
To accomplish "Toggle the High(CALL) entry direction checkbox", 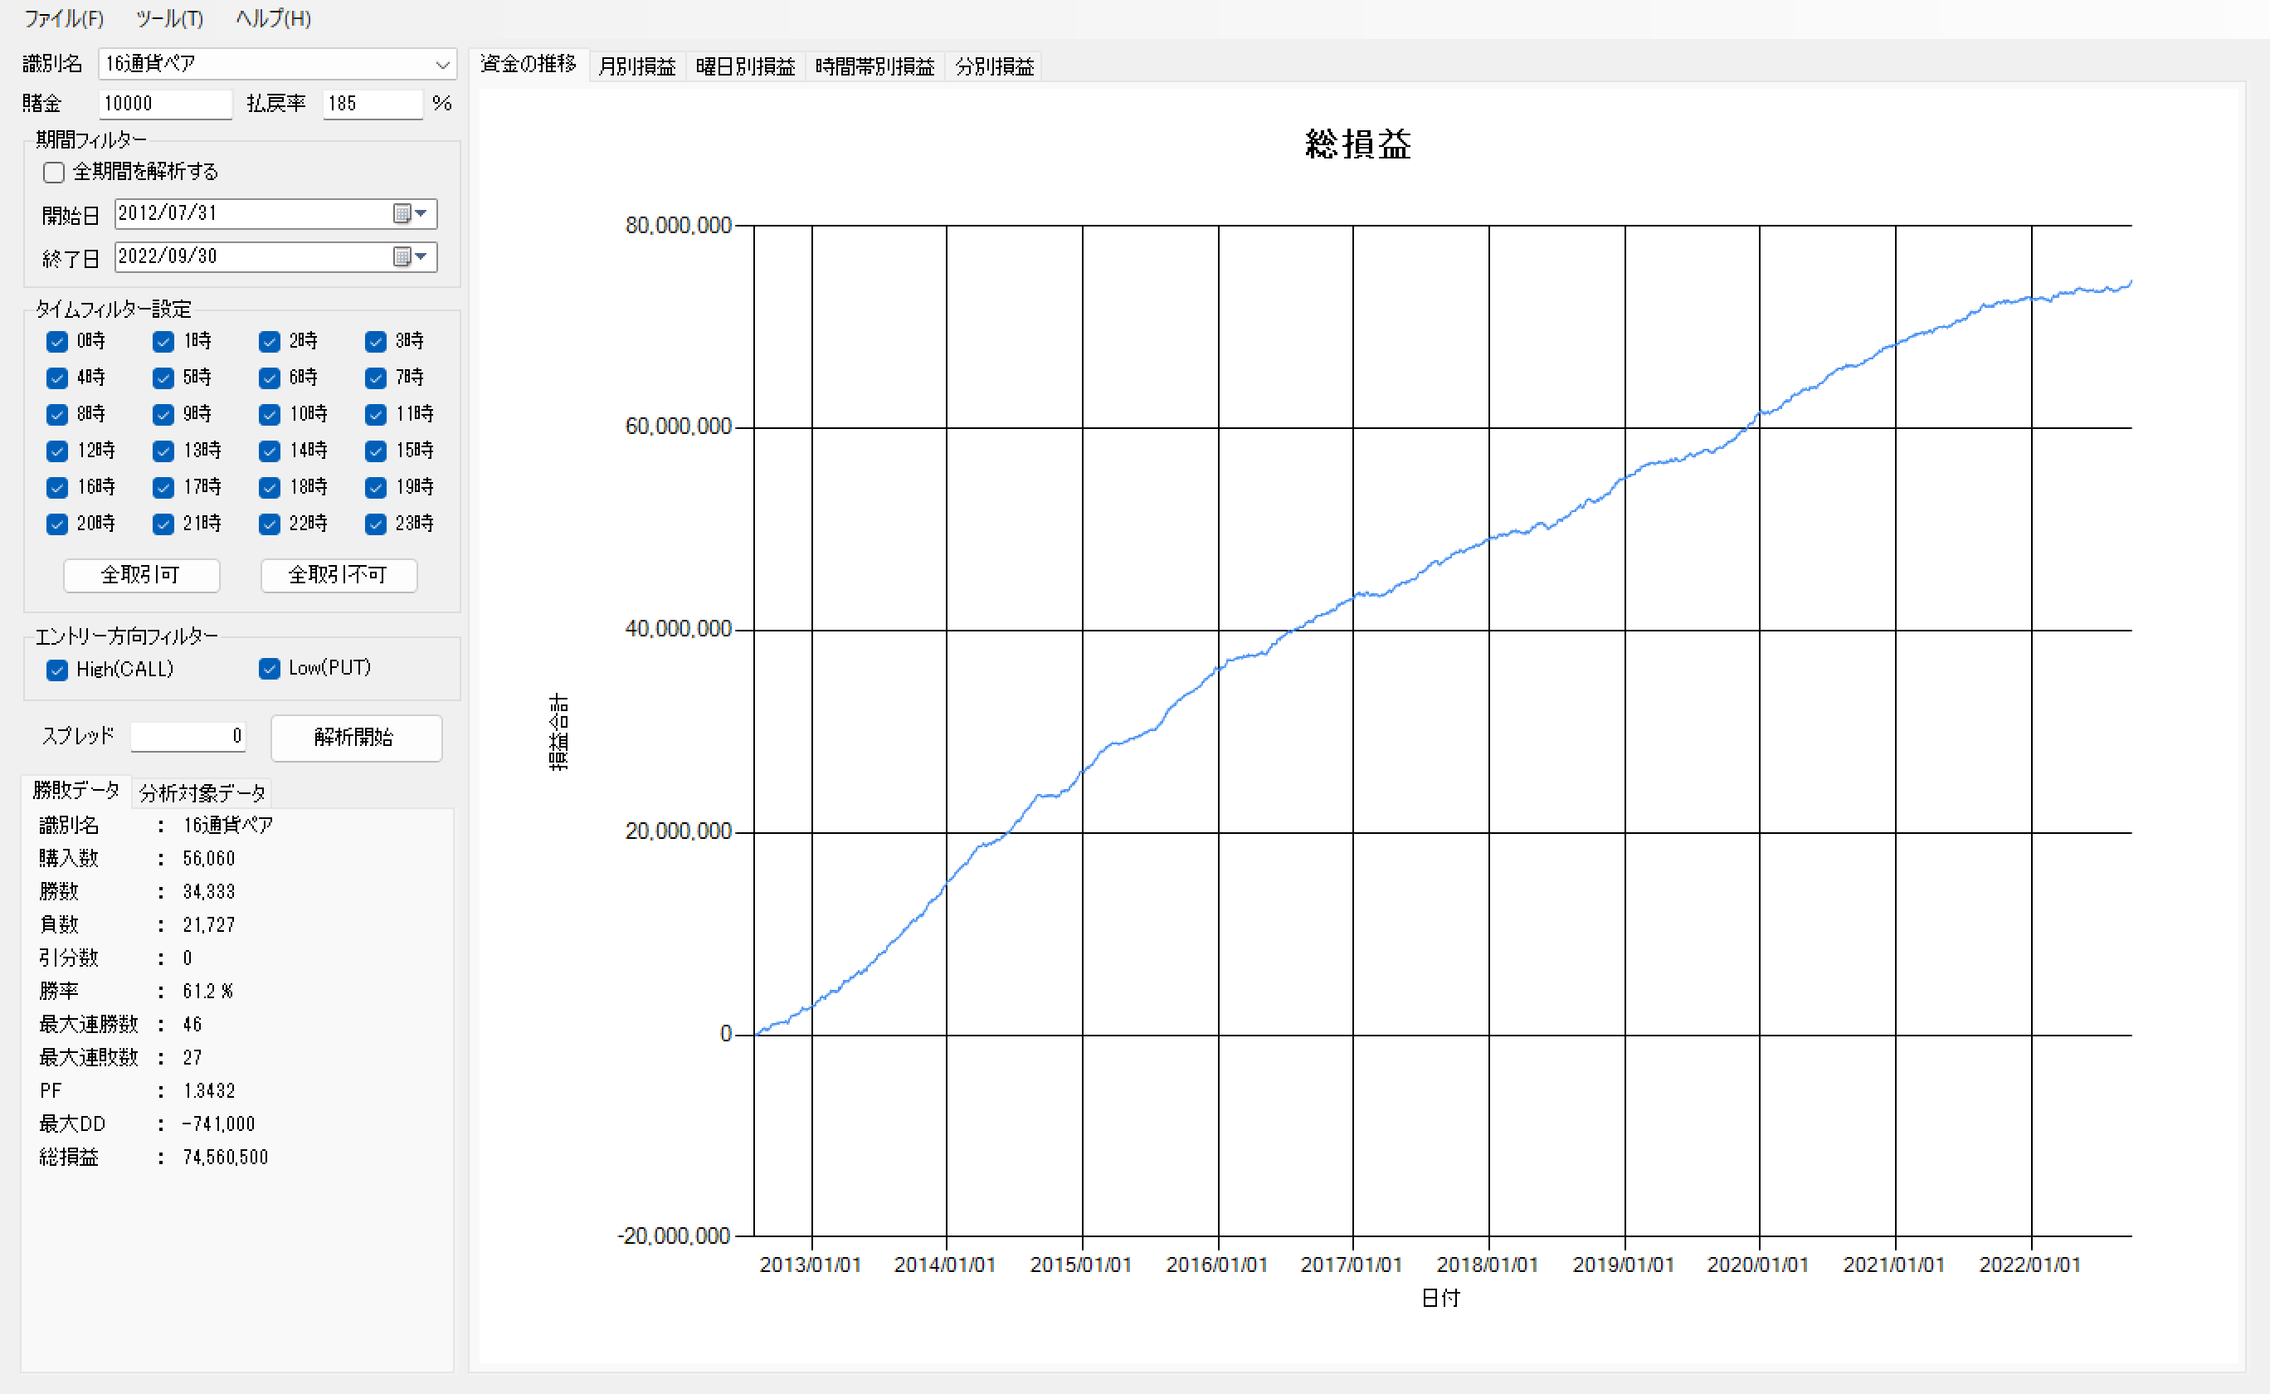I will point(57,670).
